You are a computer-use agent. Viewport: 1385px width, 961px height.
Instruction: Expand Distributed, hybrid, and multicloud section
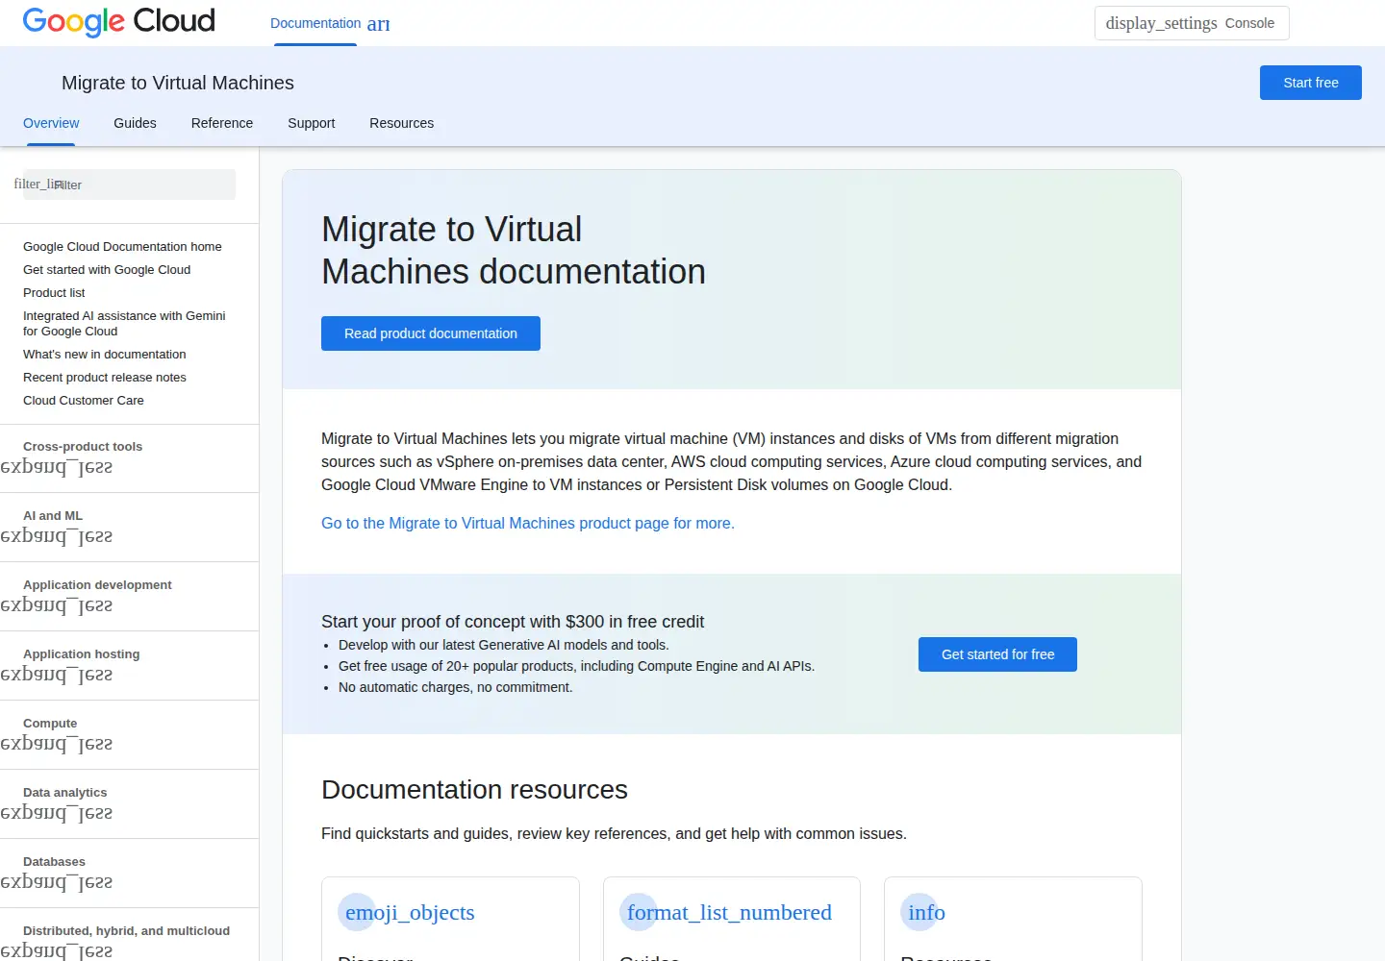pyautogui.click(x=56, y=951)
